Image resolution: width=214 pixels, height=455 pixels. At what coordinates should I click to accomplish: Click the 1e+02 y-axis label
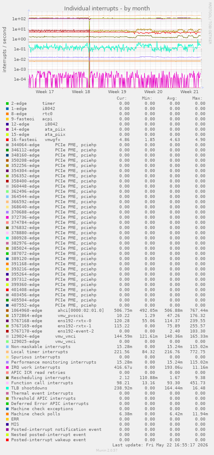[x=18, y=19]
